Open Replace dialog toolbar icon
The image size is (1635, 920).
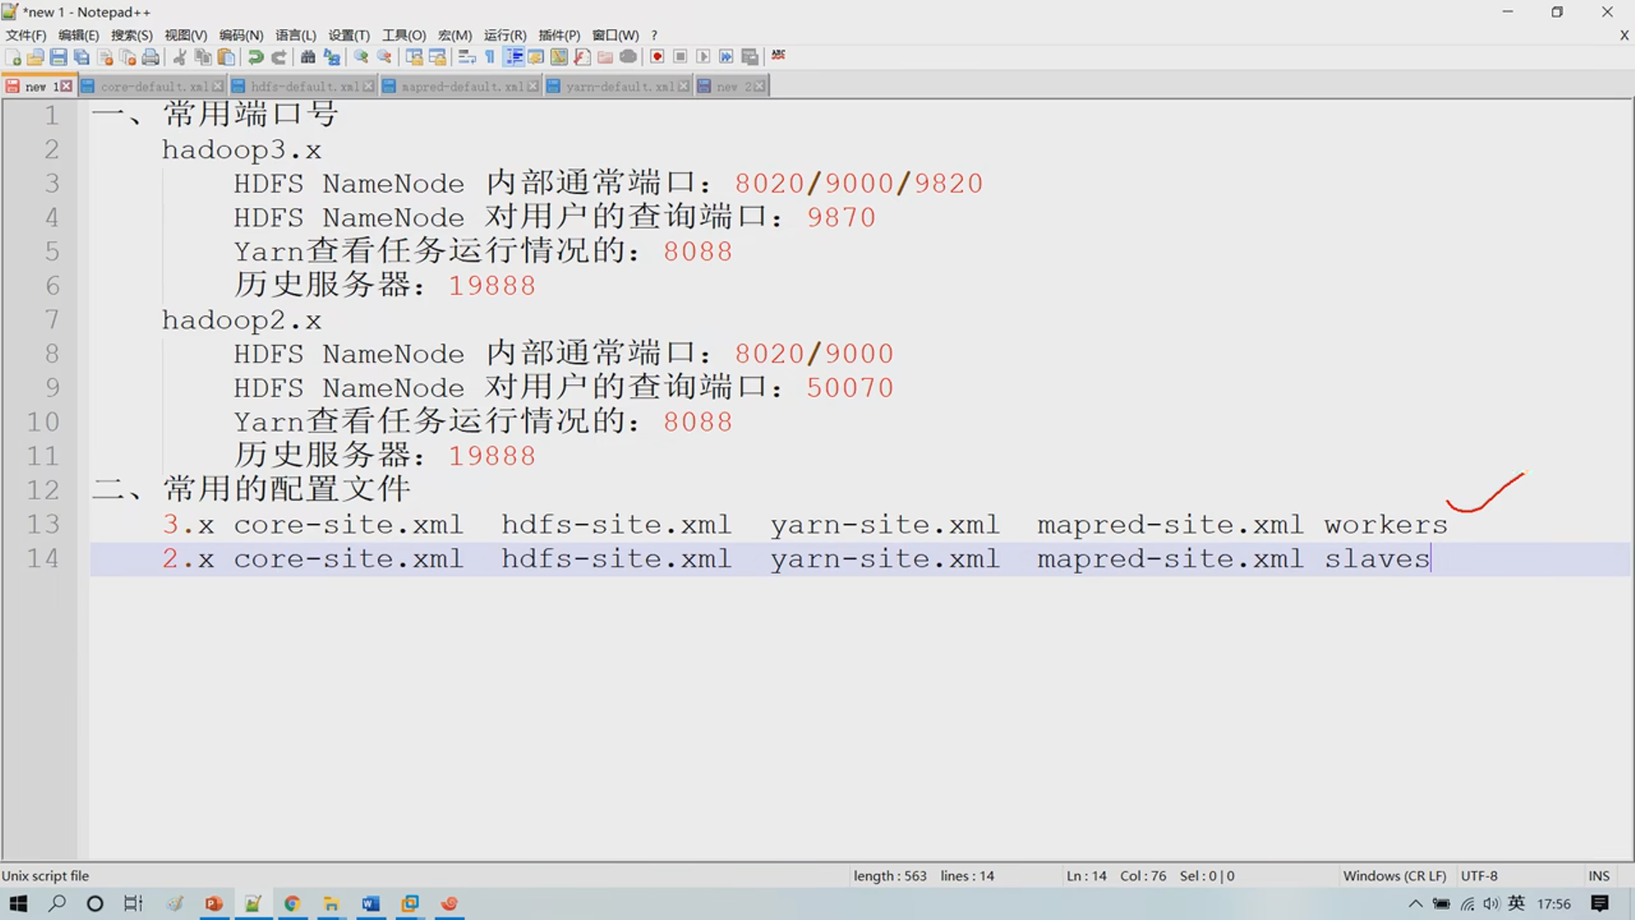point(331,57)
